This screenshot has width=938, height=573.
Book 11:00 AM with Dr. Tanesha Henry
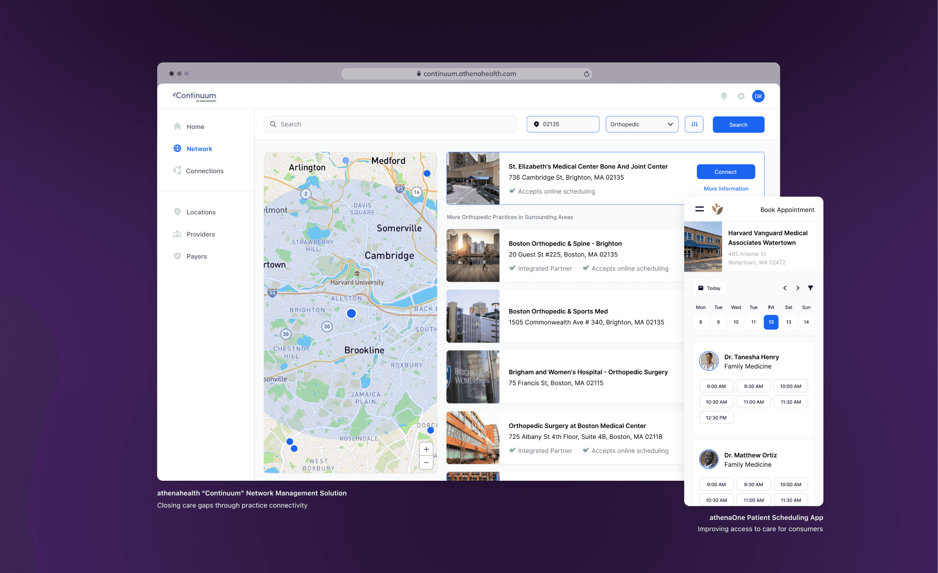pyautogui.click(x=753, y=402)
